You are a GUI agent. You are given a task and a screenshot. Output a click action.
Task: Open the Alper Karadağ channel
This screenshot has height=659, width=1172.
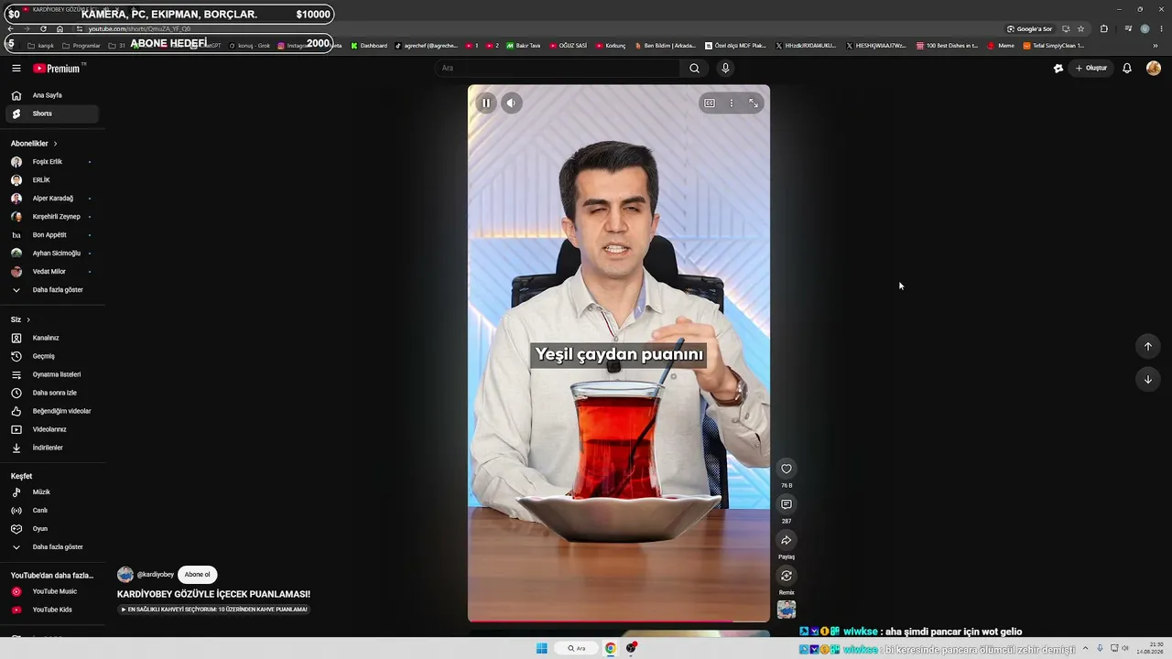point(51,199)
